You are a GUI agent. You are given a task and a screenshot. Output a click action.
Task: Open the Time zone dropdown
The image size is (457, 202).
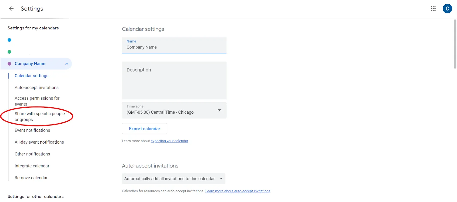(x=174, y=110)
